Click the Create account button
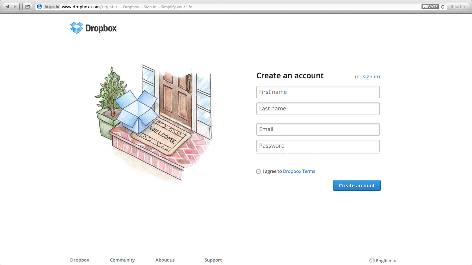Viewport: 472px width, 265px height. [x=357, y=186]
